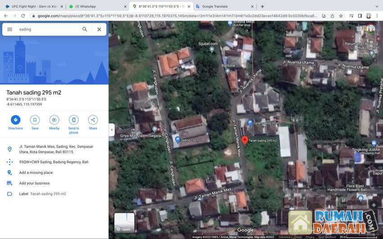Image resolution: width=383 pixels, height=239 pixels.
Task: Bookmark this page with the star icon
Action: 341,16
